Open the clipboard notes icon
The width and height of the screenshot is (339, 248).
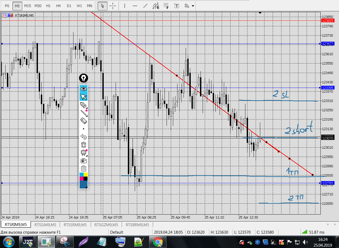[84, 168]
